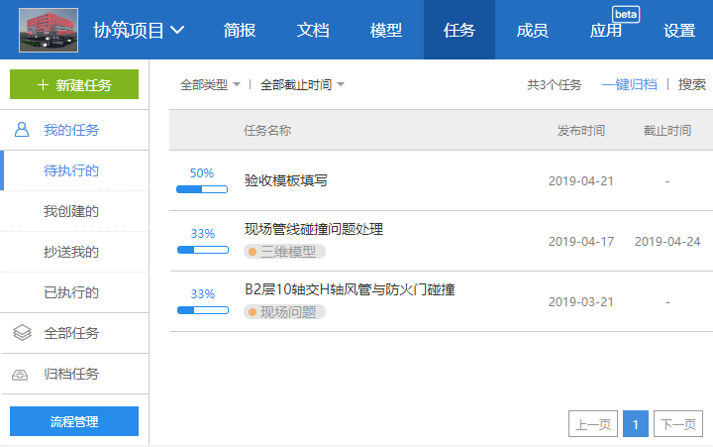Select 我的任务 in sidebar
Image resolution: width=713 pixels, height=447 pixels.
[74, 130]
